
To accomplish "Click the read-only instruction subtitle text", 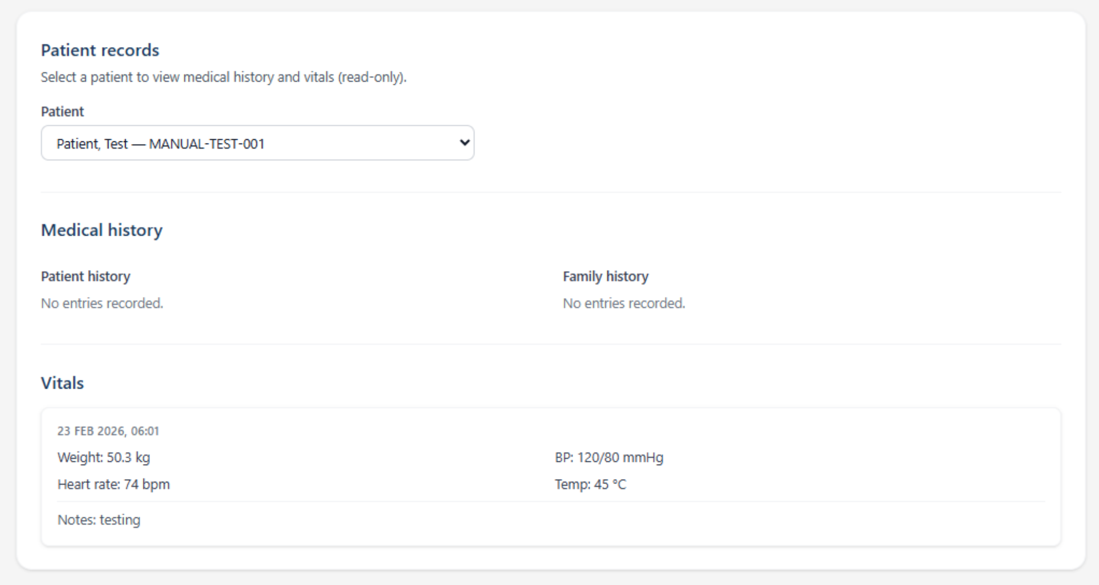I will coord(224,77).
